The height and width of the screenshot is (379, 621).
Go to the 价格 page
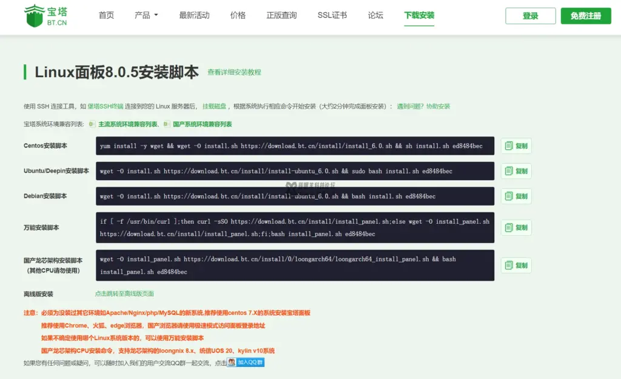(238, 15)
